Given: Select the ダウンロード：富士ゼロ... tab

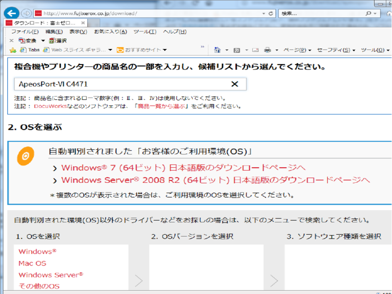Looking at the screenshot, I should click(x=46, y=23).
